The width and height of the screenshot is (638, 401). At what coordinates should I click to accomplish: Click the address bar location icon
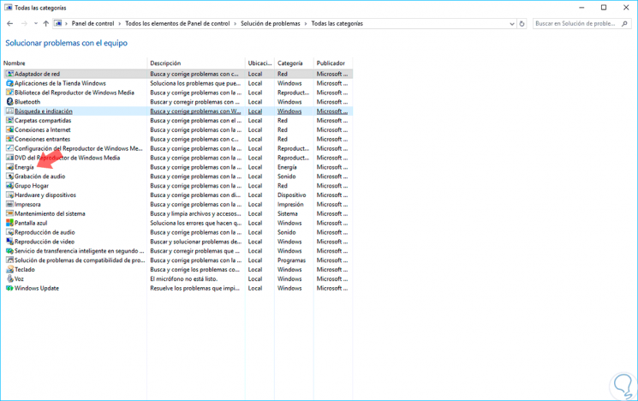(57, 24)
